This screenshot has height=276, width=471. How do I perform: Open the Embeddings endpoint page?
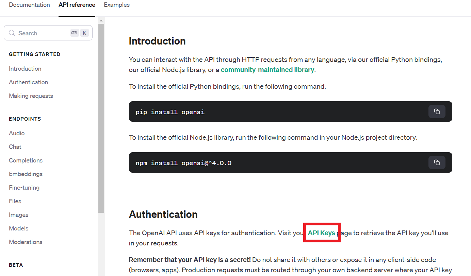[x=26, y=174]
